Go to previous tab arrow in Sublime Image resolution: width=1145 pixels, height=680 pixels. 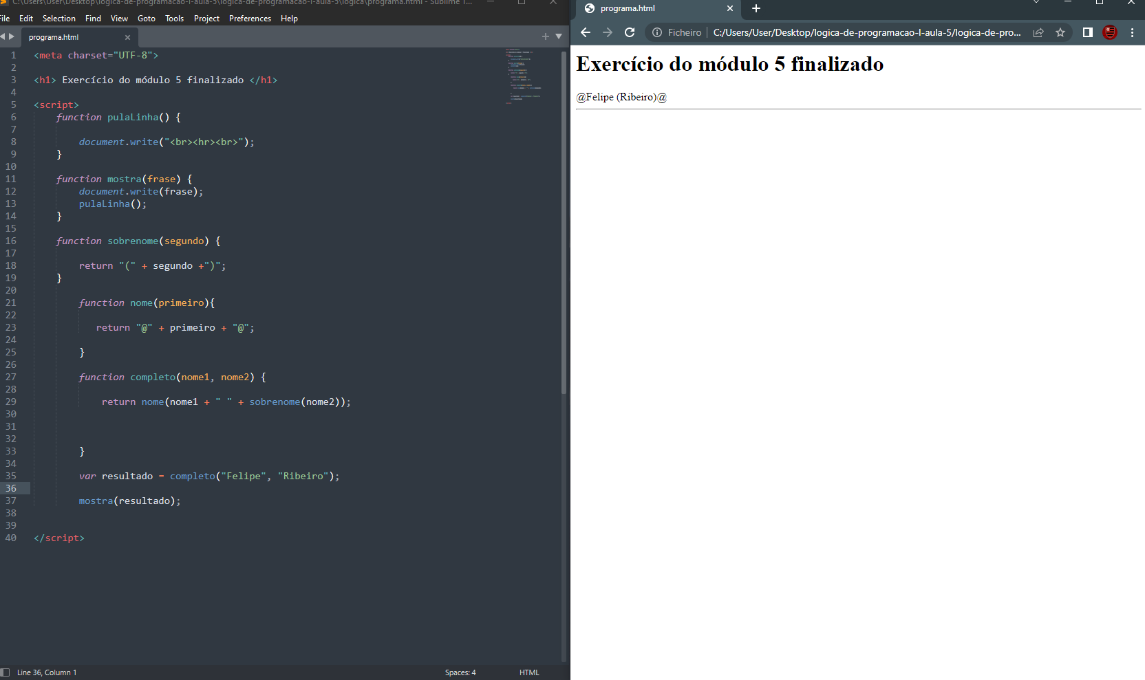click(3, 36)
